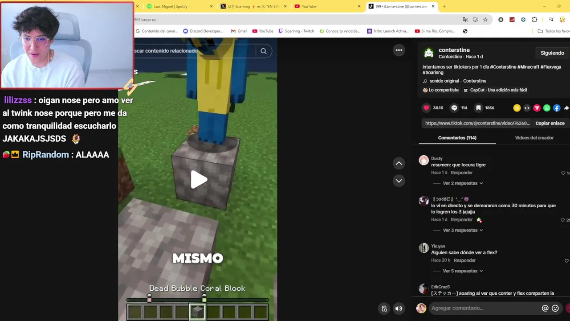Toggle the auto-scroll icon beside volume
The image size is (570, 321).
[x=384, y=308]
